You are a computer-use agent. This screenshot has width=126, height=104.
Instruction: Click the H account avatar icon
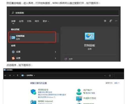click(x=105, y=21)
